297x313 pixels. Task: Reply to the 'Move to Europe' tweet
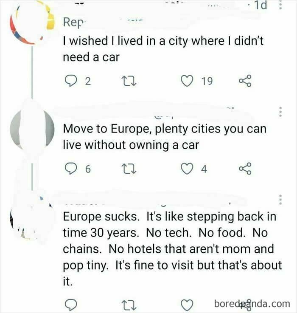(70, 169)
